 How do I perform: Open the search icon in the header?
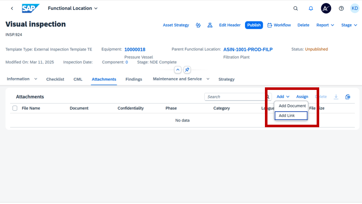(295, 8)
